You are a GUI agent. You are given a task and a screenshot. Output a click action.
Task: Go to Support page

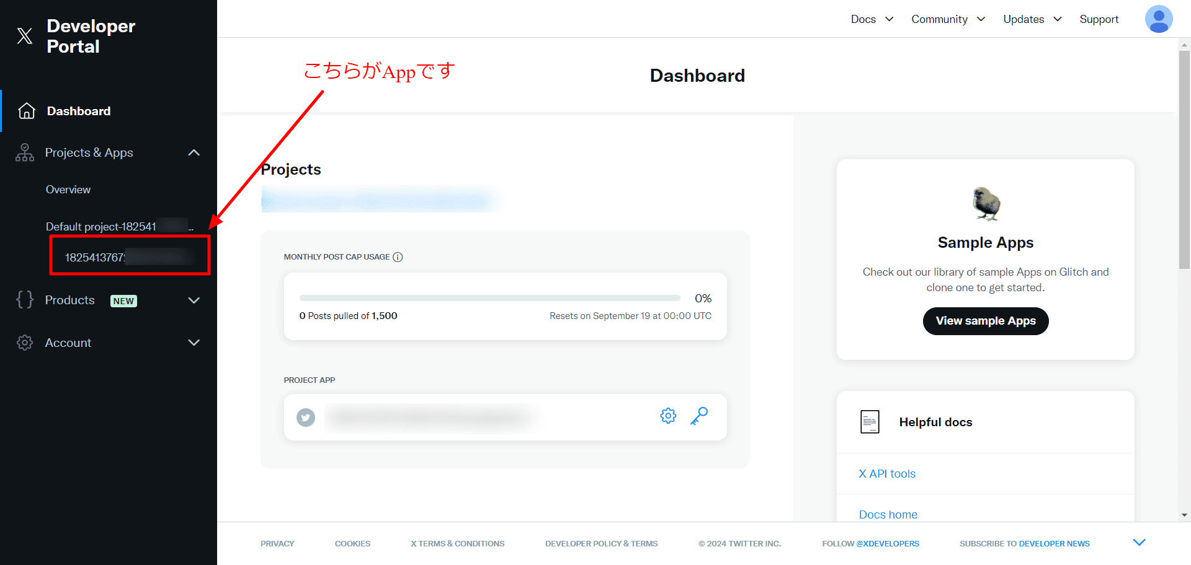[x=1099, y=19]
